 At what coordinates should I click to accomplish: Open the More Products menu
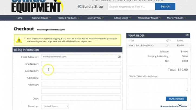click(x=175, y=18)
